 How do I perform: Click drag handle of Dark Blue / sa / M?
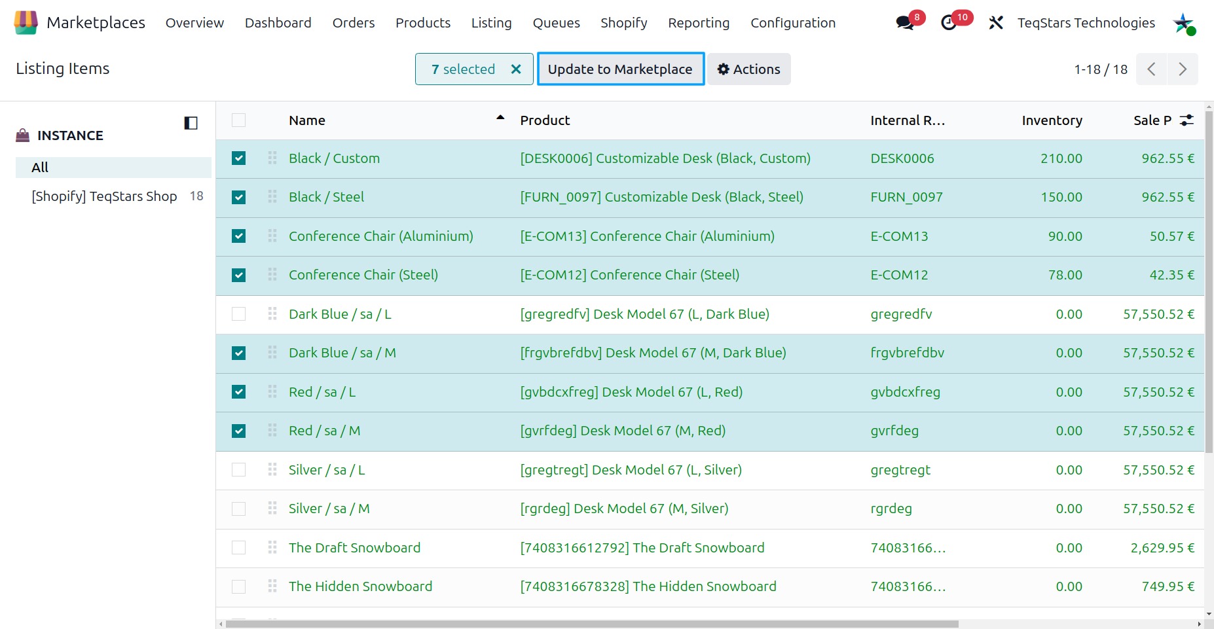point(272,352)
